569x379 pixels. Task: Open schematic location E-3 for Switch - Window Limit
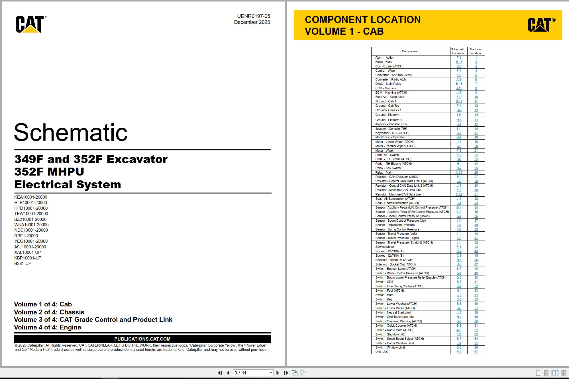[459, 348]
